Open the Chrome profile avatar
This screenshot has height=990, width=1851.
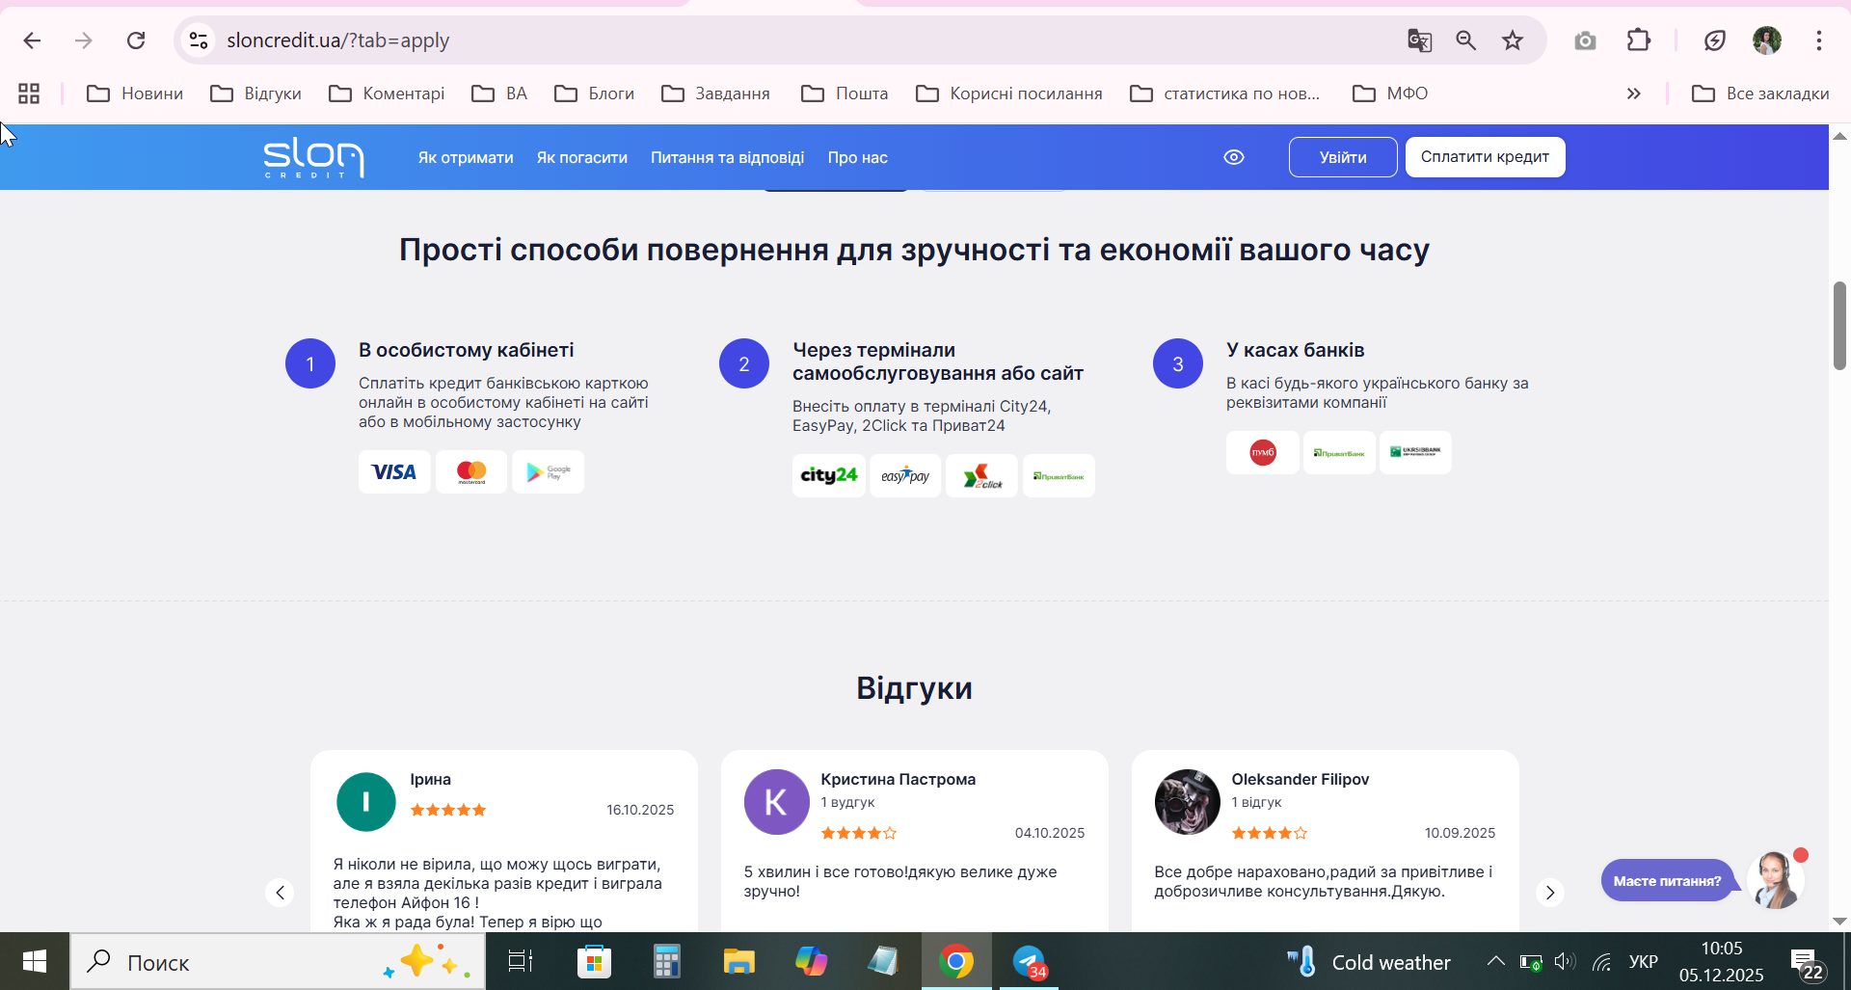tap(1767, 40)
